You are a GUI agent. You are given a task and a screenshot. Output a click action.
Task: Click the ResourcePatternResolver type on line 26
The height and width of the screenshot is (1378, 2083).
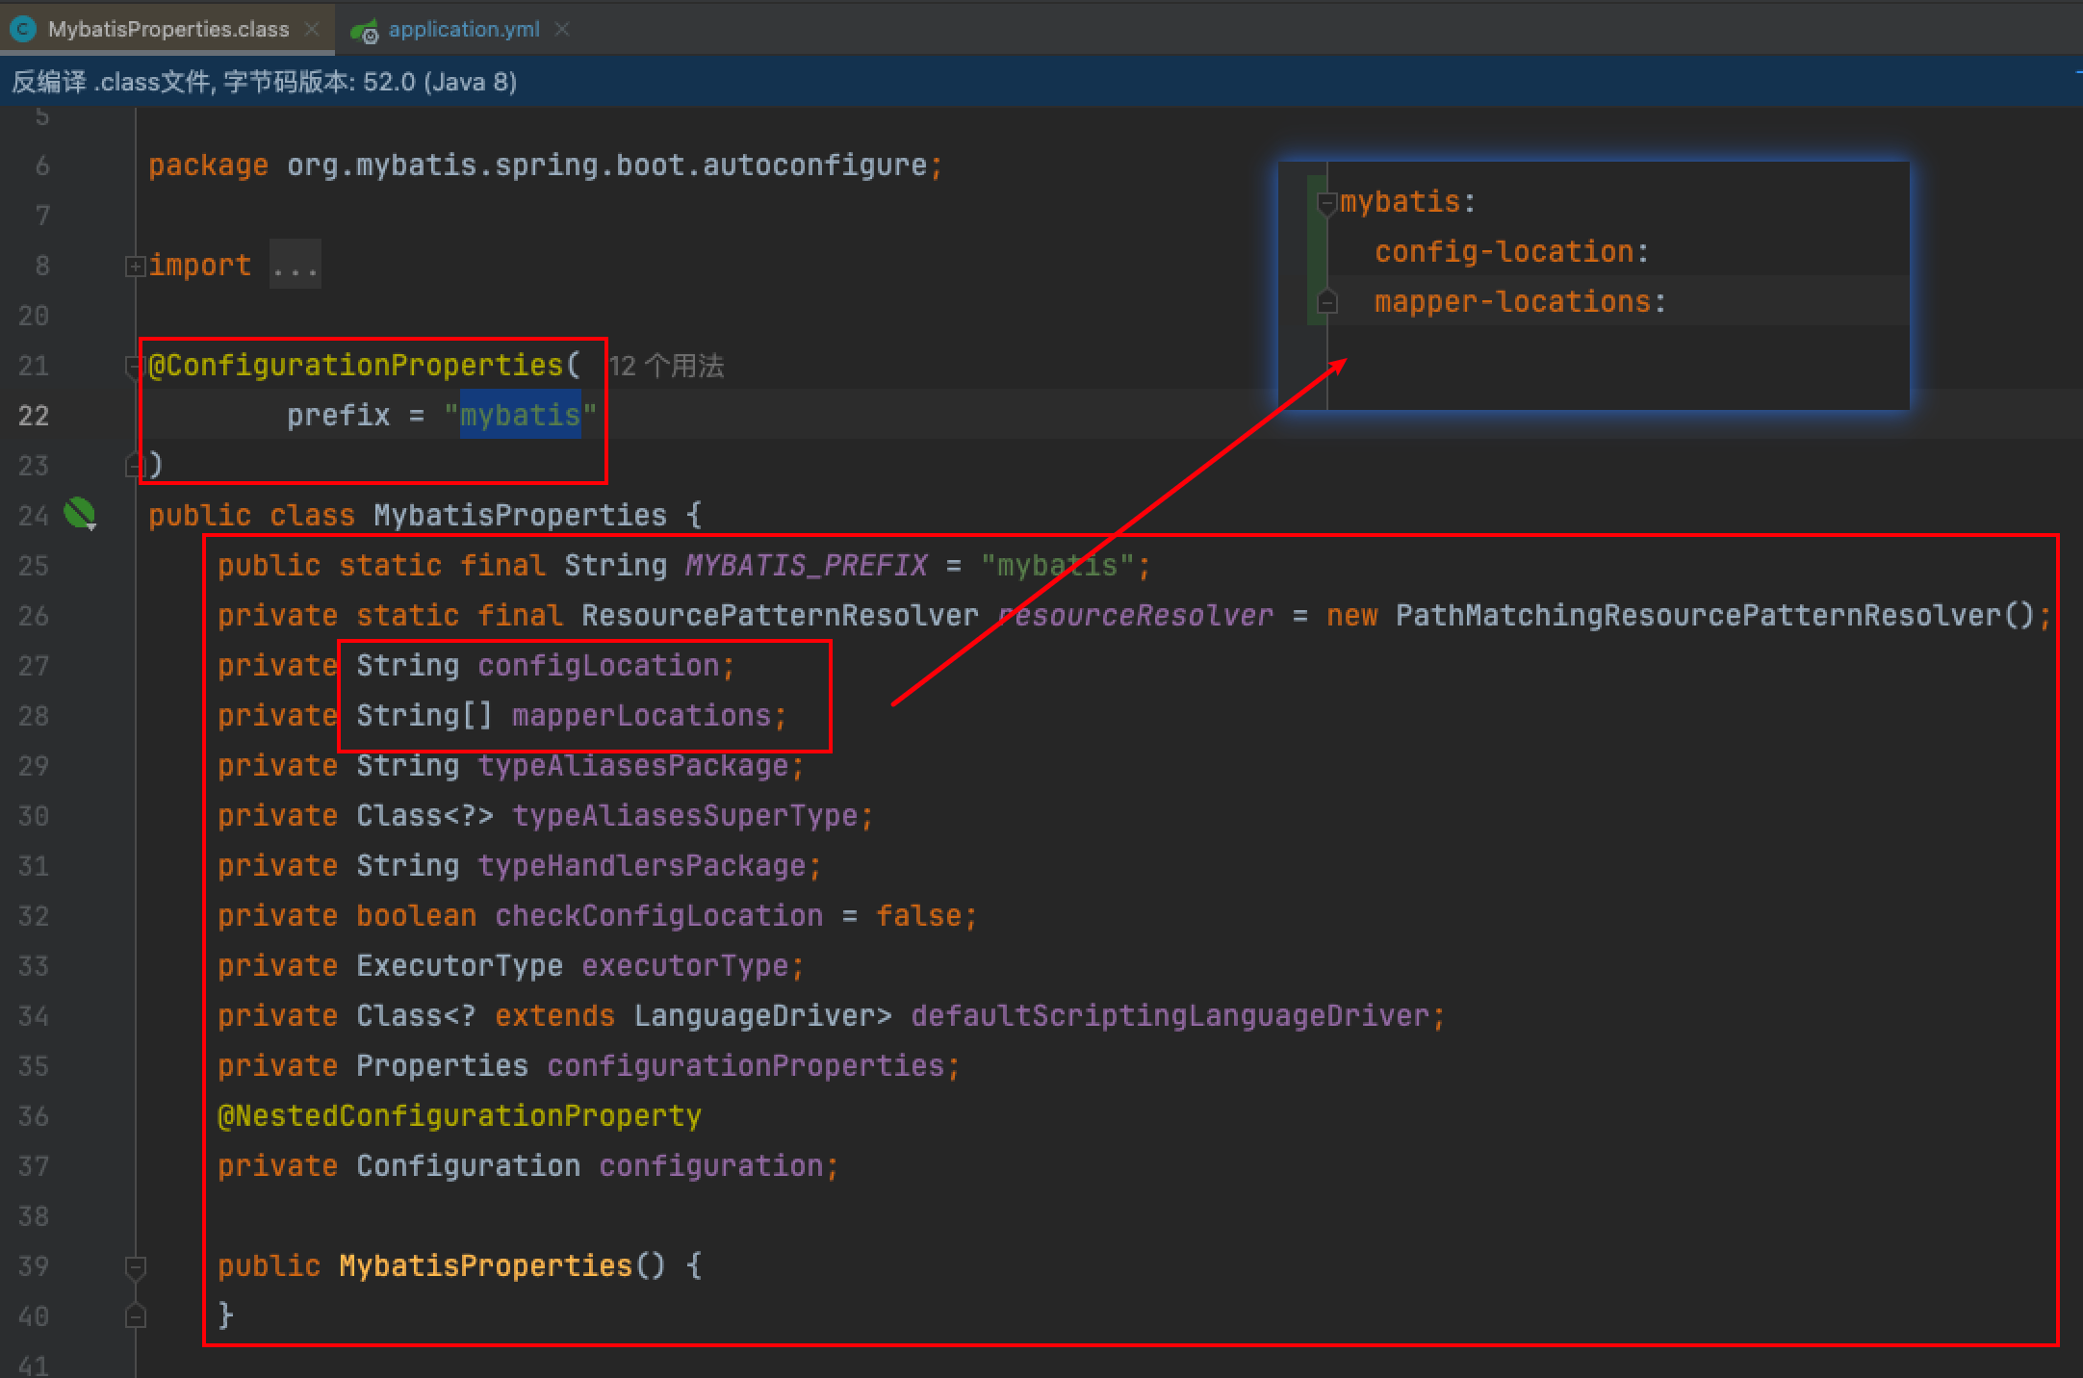[x=781, y=615]
